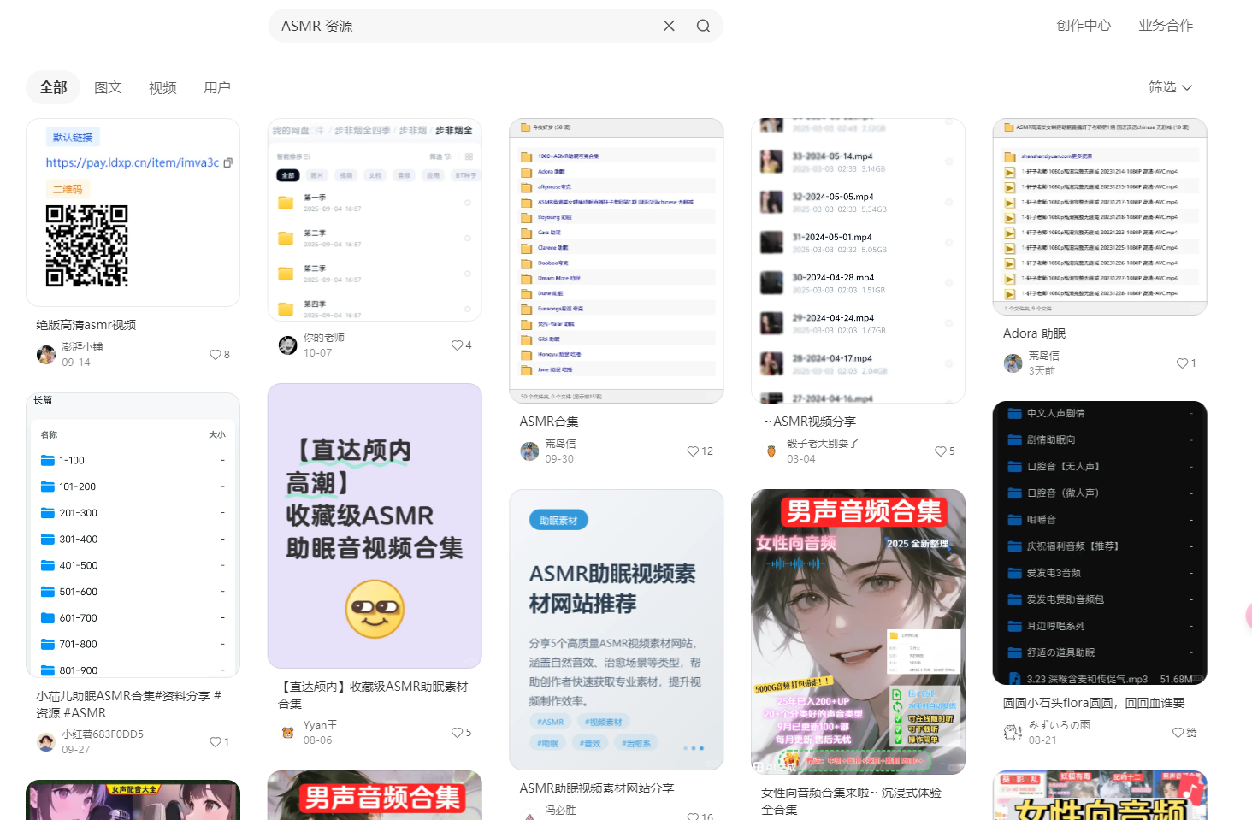Click the search magnifier icon
Viewport: 1252px width, 820px height.
tap(703, 26)
